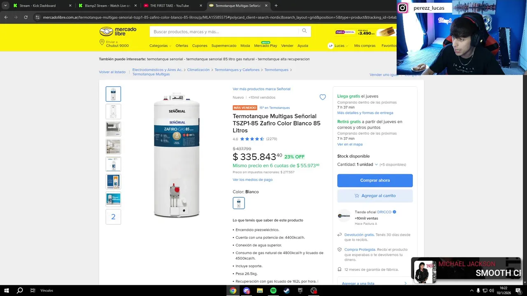This screenshot has width=527, height=296.
Task: Close the THE FIRST TAKE YouTube tab
Action: (201, 6)
